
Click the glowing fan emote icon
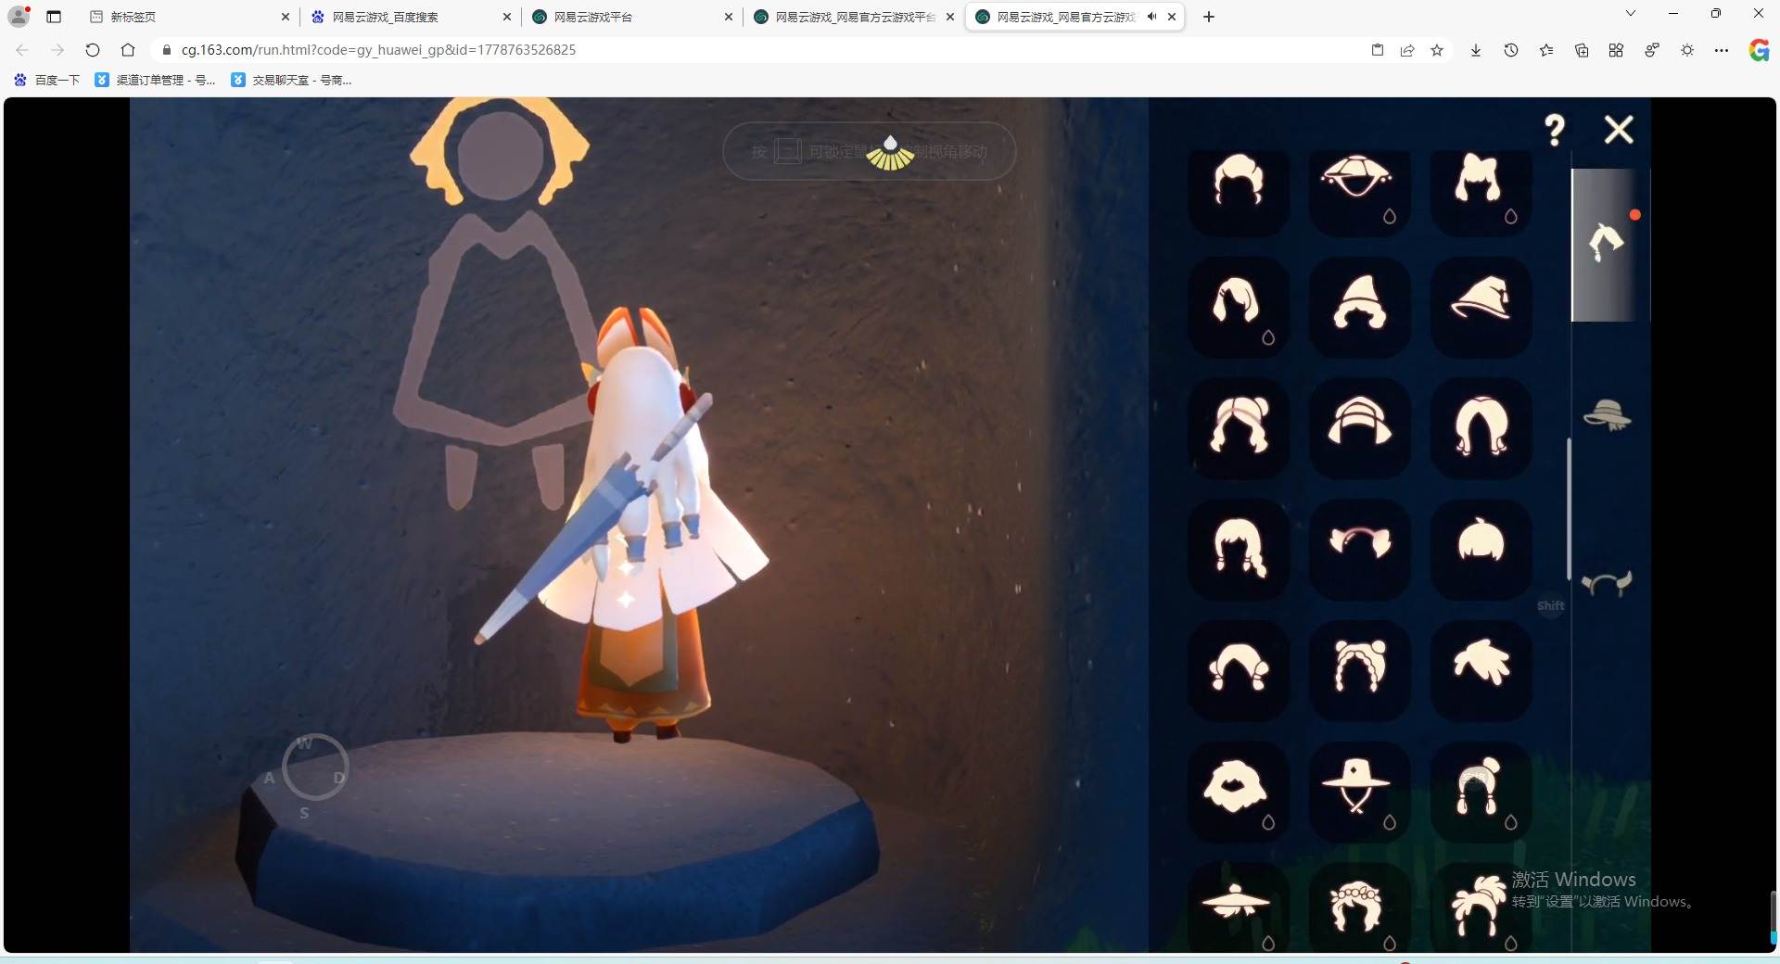tap(890, 153)
